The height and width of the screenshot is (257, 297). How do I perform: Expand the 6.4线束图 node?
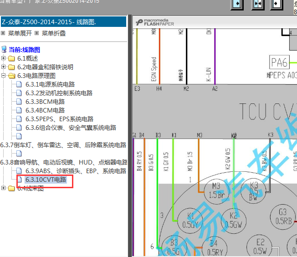pyautogui.click(x=3, y=188)
